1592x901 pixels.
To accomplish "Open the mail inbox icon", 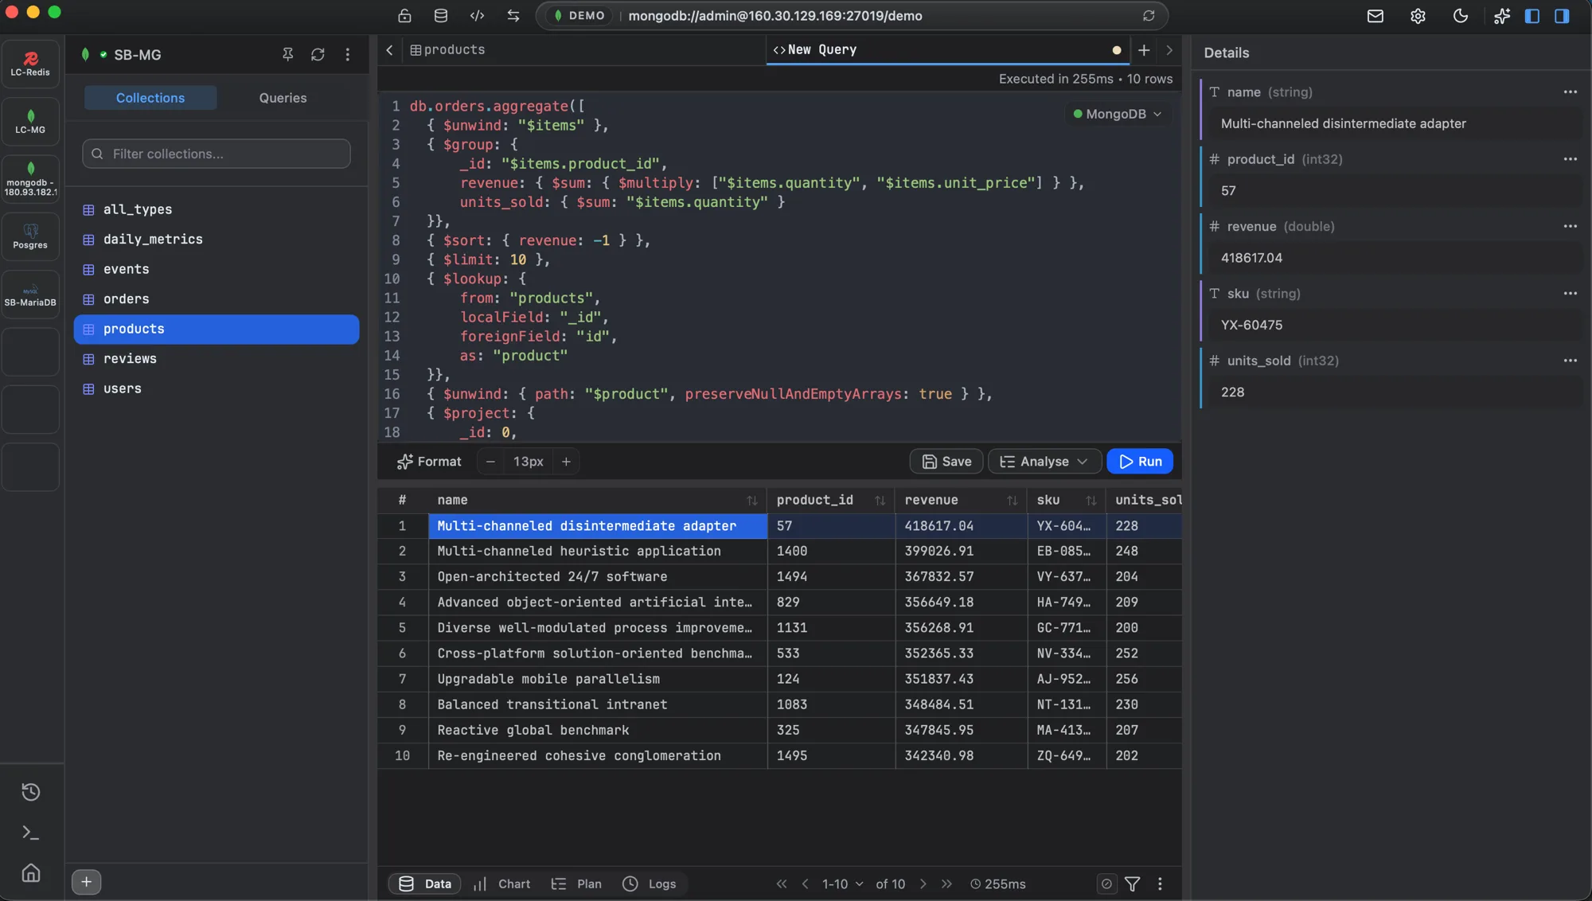I will 1375,16.
